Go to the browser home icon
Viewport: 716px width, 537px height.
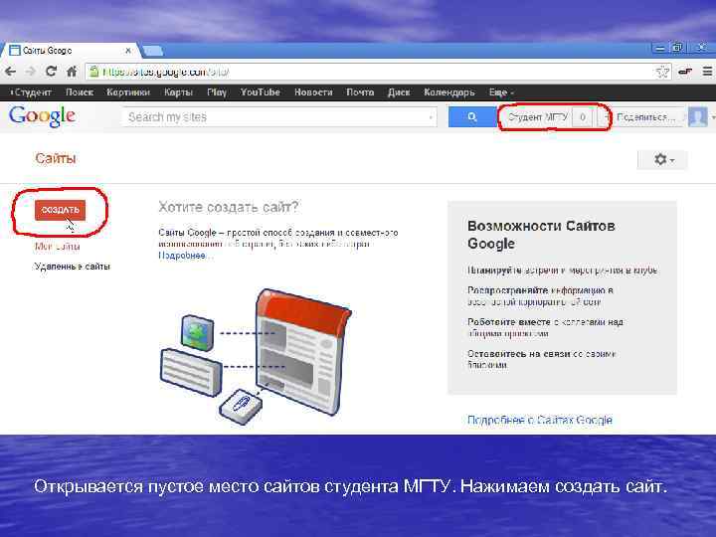72,72
